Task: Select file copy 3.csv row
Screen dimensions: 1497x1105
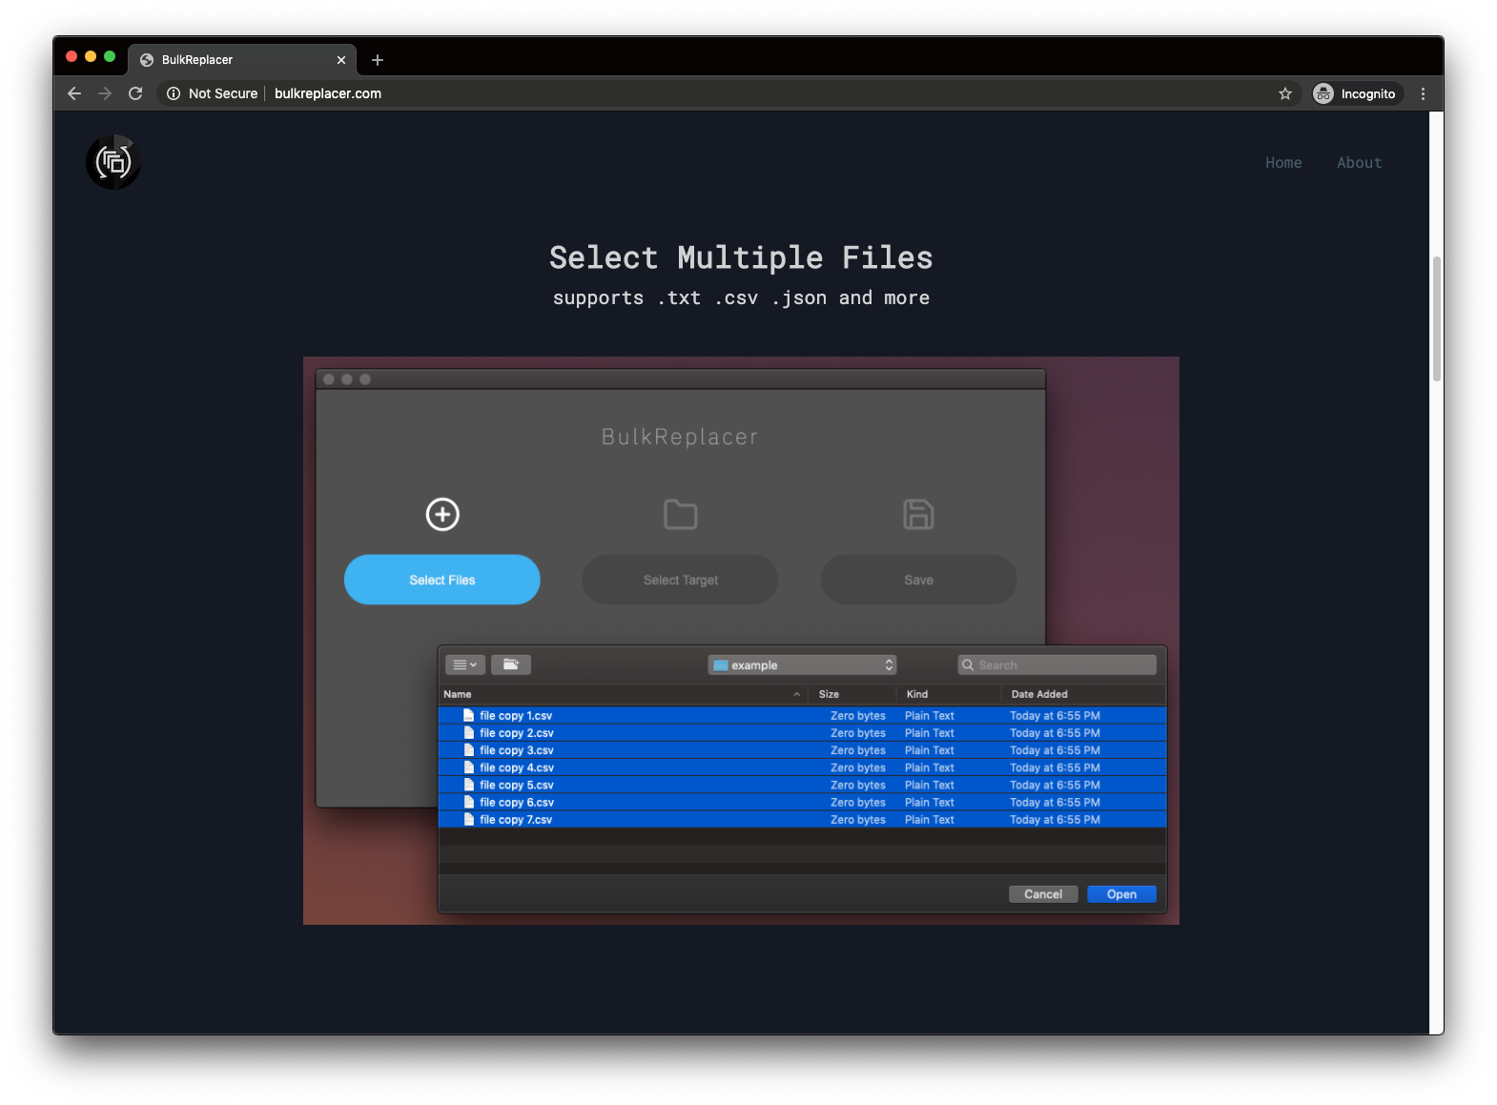Action: coord(802,750)
